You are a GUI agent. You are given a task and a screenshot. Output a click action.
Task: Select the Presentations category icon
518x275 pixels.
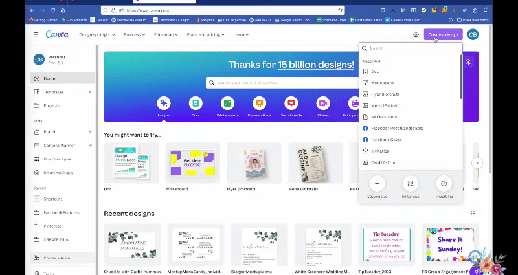(x=260, y=104)
